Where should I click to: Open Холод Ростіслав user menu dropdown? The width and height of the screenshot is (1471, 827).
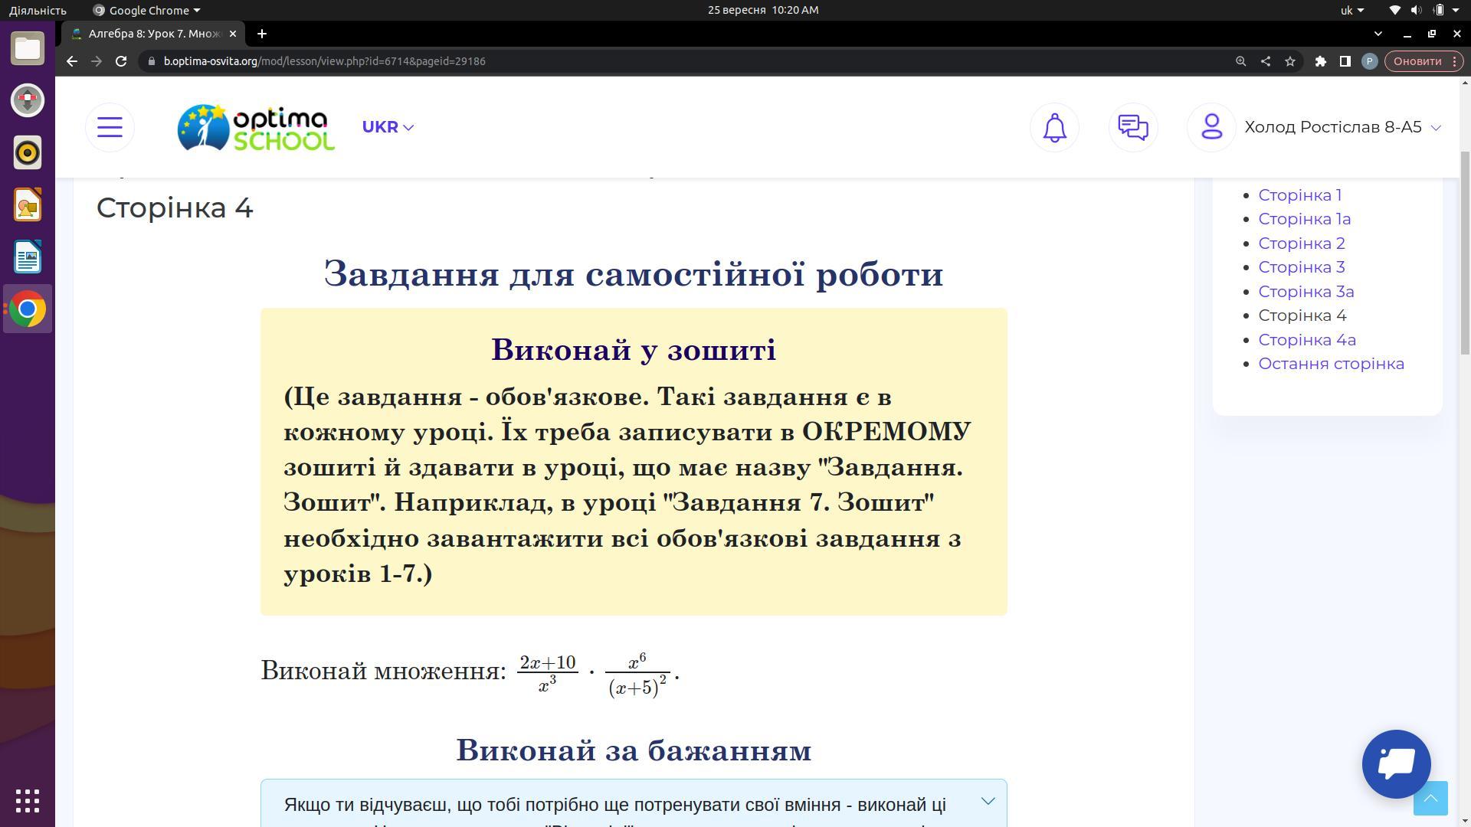1342,127
